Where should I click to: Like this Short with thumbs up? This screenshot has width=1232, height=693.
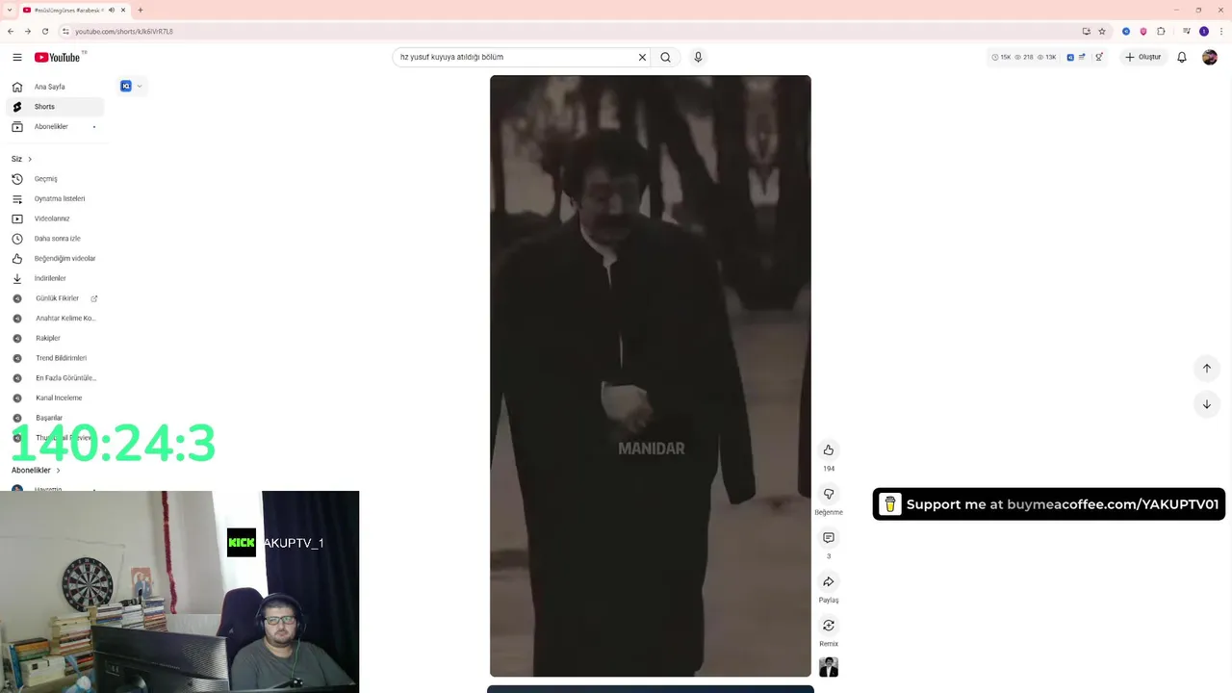[829, 450]
